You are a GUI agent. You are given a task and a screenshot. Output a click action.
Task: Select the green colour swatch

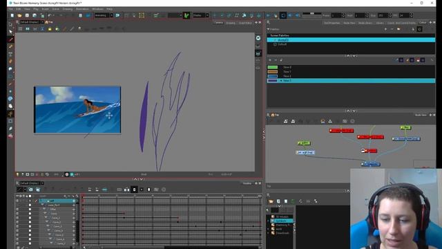pyautogui.click(x=273, y=67)
